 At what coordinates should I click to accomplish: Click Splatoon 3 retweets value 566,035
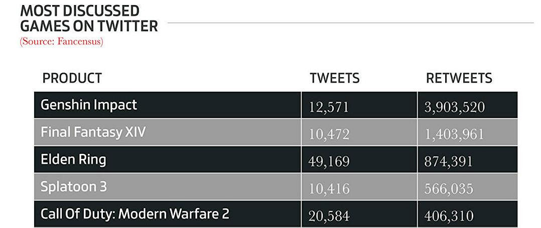[x=448, y=189]
